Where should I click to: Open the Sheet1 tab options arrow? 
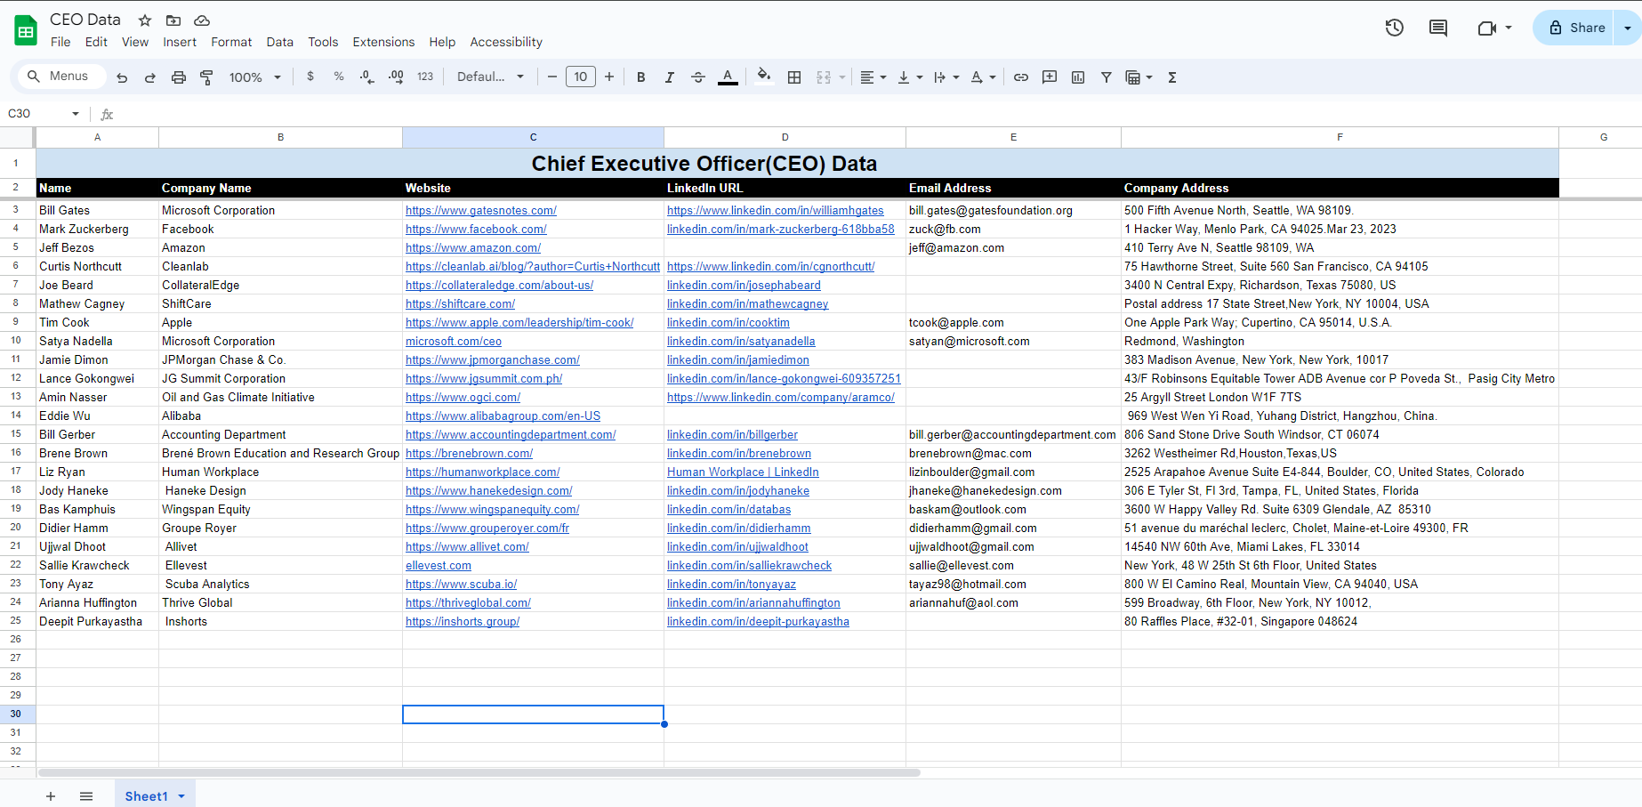pyautogui.click(x=181, y=796)
